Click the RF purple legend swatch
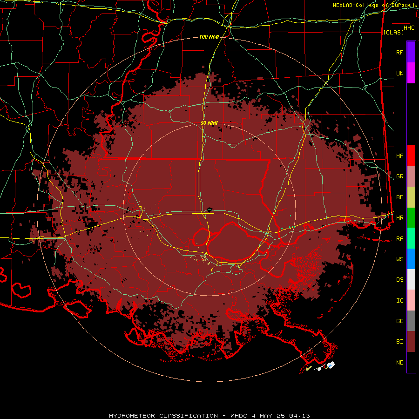 coord(411,52)
